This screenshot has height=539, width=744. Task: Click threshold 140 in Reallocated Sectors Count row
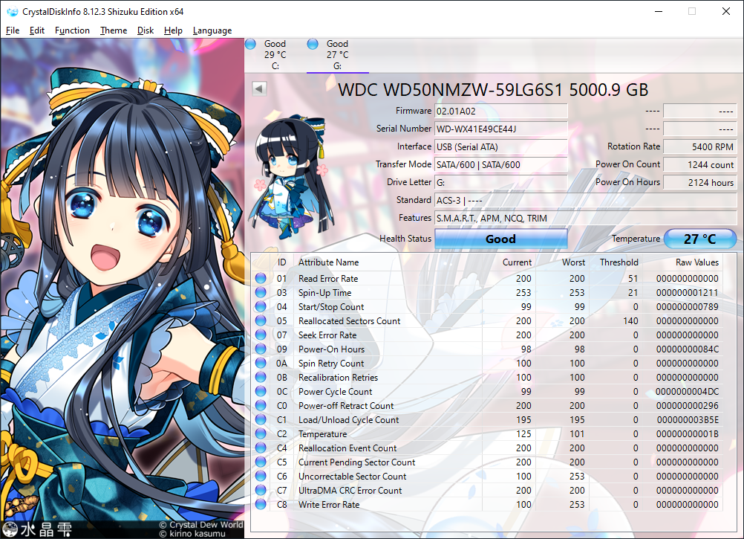[x=630, y=320]
